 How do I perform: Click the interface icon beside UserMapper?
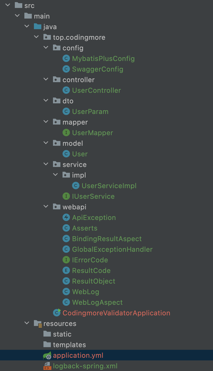[66, 133]
